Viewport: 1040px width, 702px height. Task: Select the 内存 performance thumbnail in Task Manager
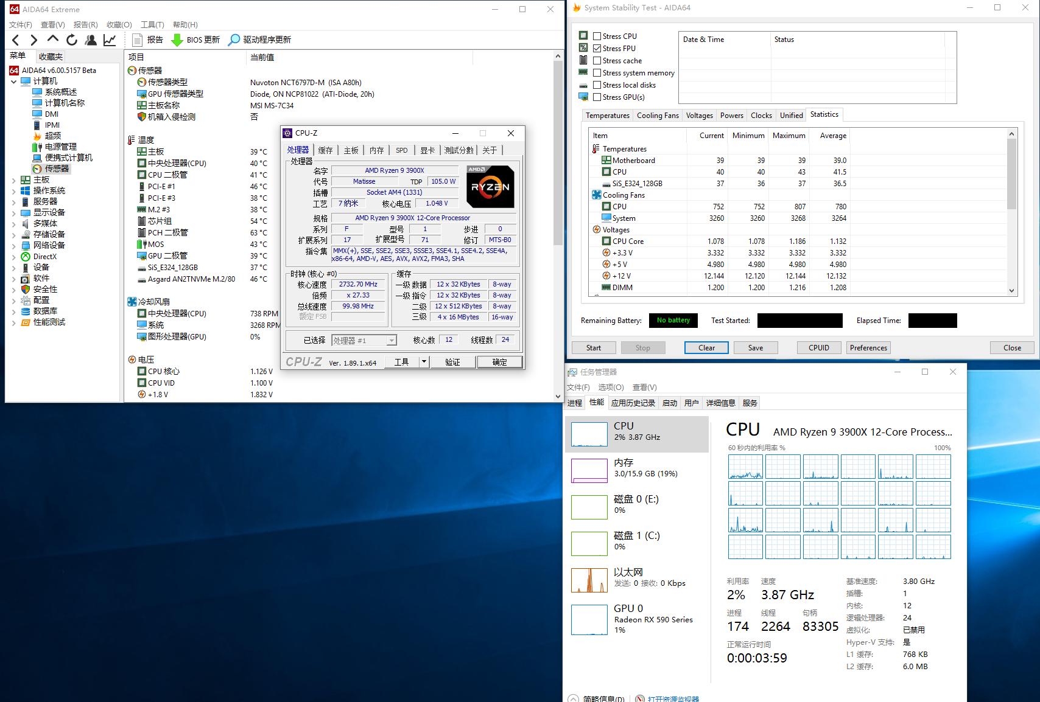tap(589, 470)
